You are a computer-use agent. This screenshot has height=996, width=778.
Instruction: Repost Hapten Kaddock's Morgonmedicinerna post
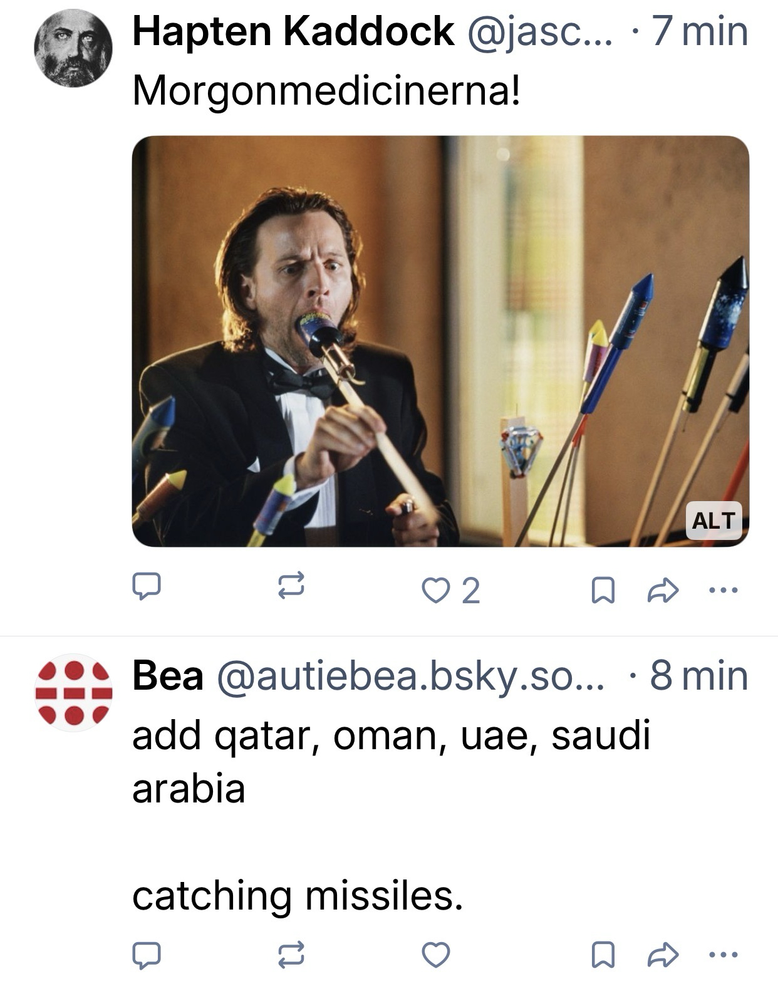[x=291, y=588]
